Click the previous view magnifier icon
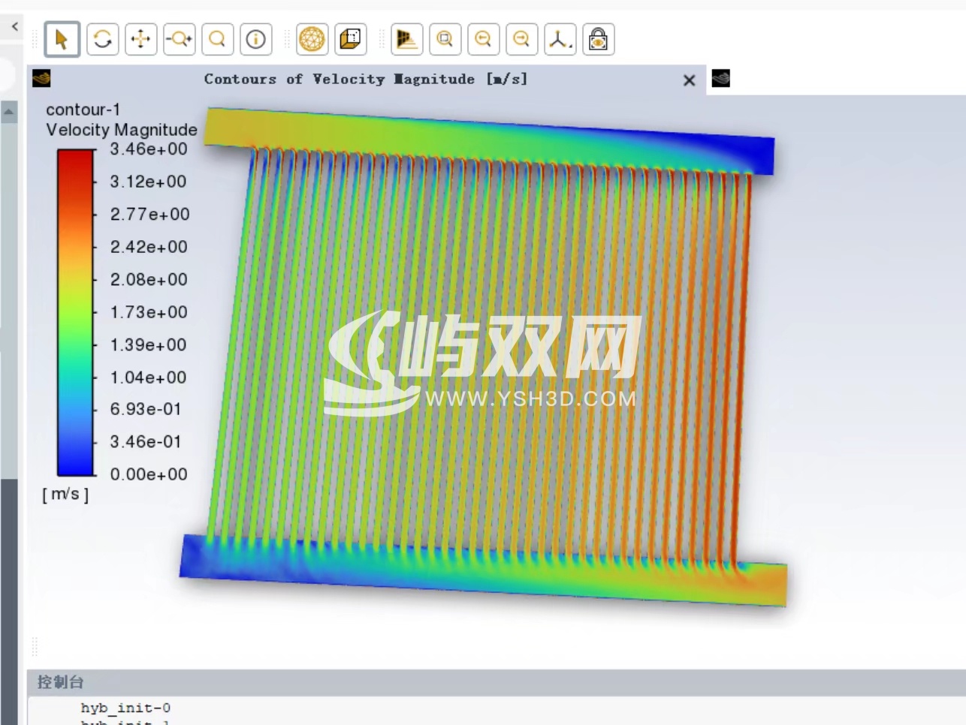The image size is (966, 725). point(483,39)
